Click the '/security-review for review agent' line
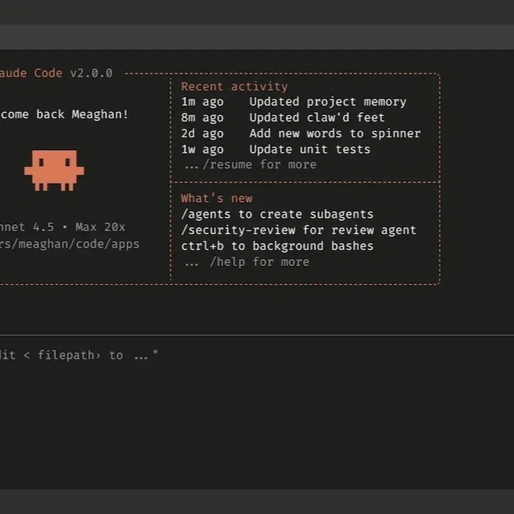Viewport: 514px width, 514px height. coord(299,230)
